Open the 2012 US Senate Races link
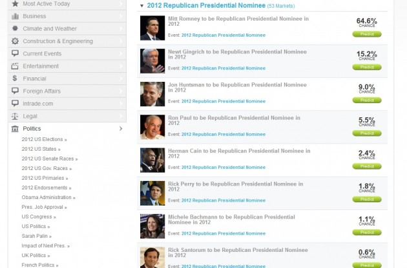This screenshot has width=407, height=268. 47,158
